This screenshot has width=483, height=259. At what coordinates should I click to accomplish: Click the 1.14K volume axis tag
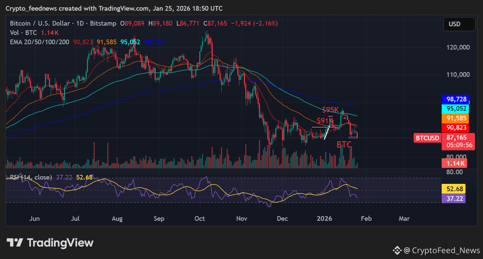(454, 163)
